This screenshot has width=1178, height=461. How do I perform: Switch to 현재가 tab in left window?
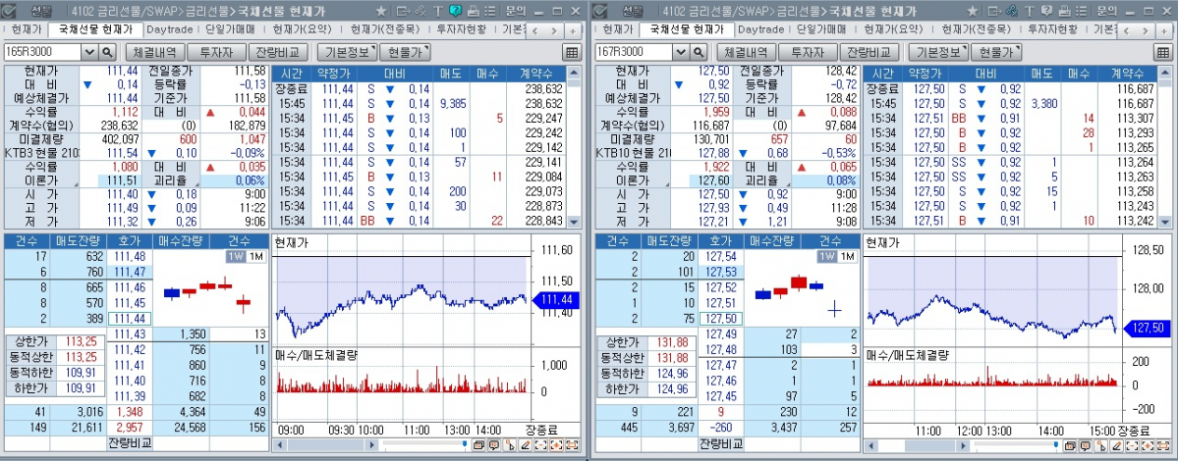(28, 30)
